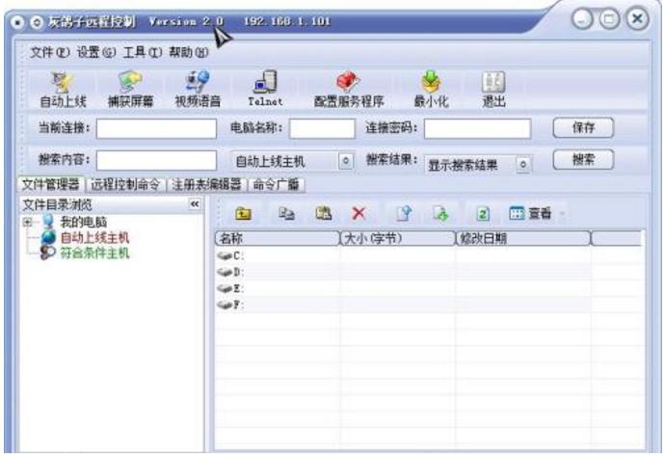
Task: Open the Telnet tool
Action: click(265, 89)
